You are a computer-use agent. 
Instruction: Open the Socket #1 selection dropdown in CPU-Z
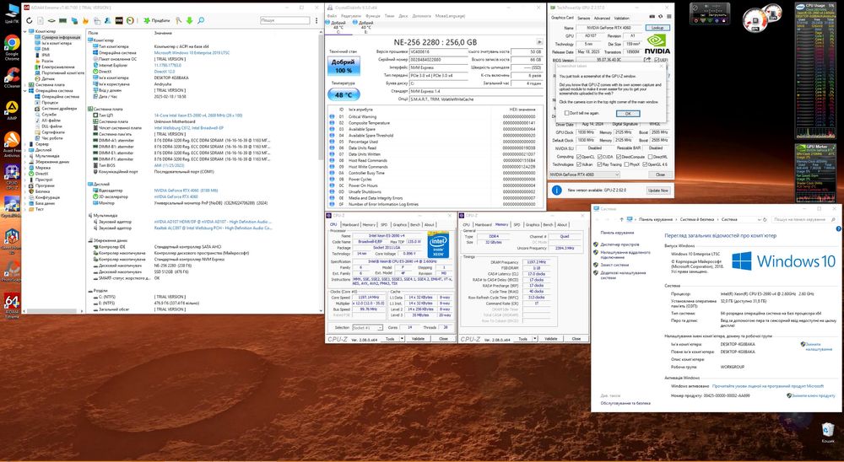pos(367,328)
